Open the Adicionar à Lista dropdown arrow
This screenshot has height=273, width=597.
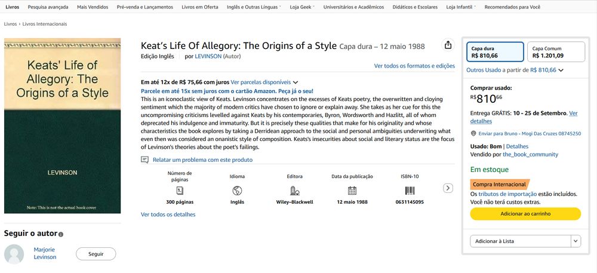click(x=576, y=241)
